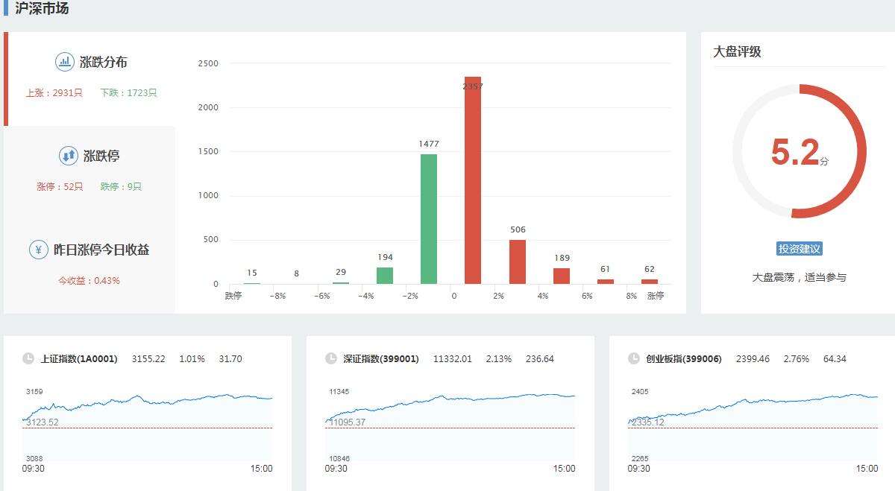Image resolution: width=895 pixels, height=491 pixels.
Task: Click the clock icon beside 深证指数
Action: coord(331,358)
